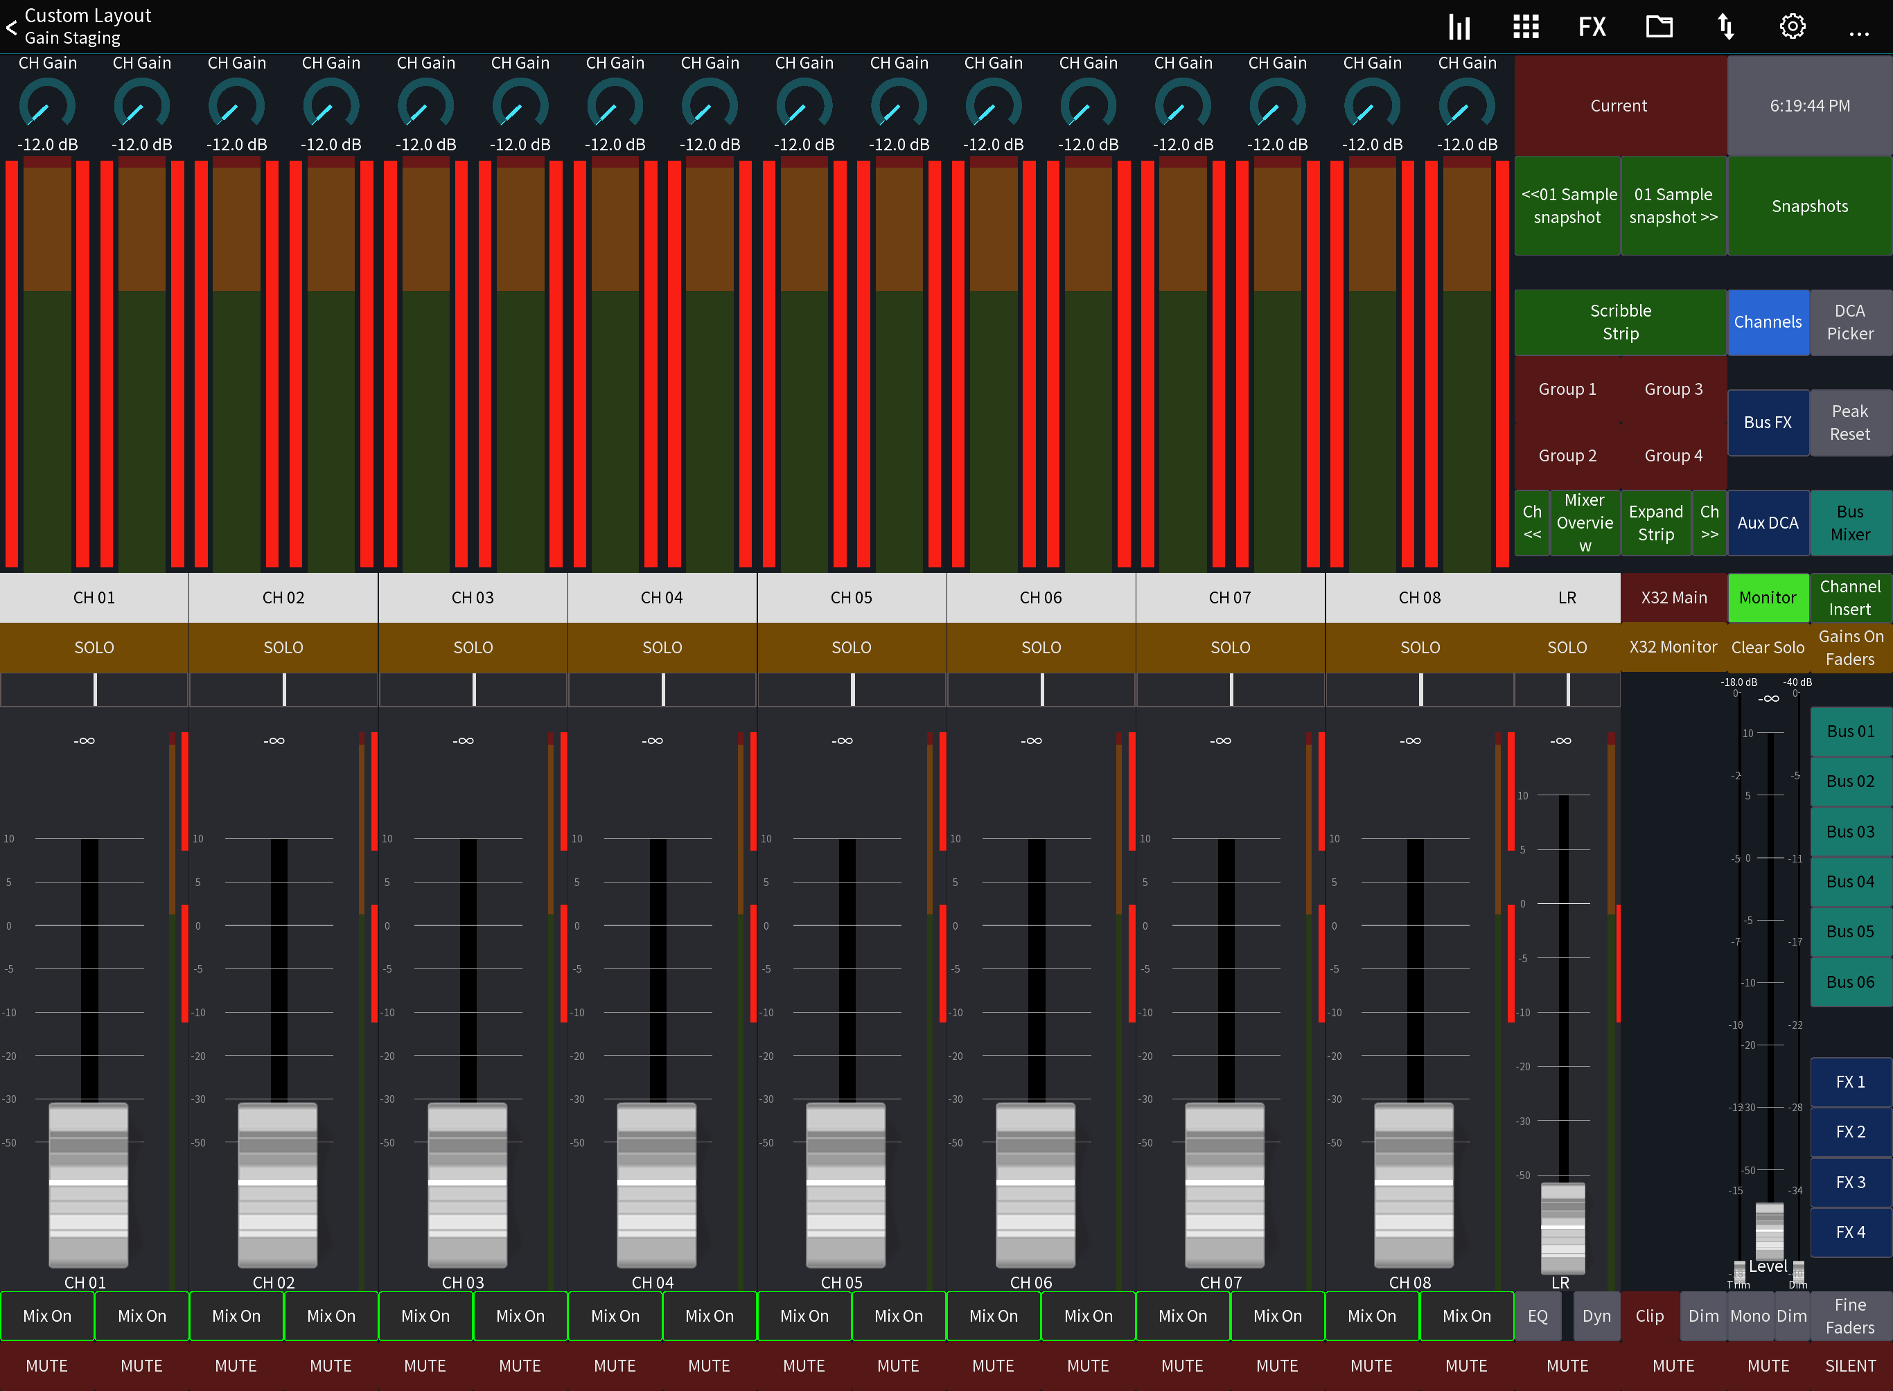Open the FX rack from the top toolbar
Image resolution: width=1893 pixels, height=1391 pixels.
point(1592,26)
